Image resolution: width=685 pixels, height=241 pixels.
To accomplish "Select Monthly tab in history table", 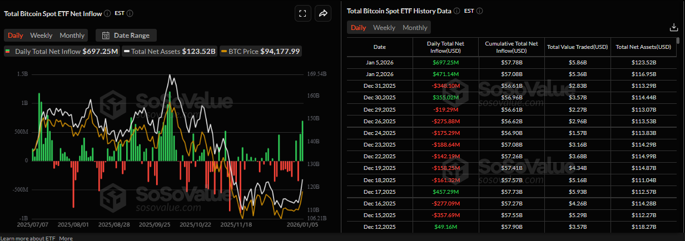I will [x=415, y=28].
